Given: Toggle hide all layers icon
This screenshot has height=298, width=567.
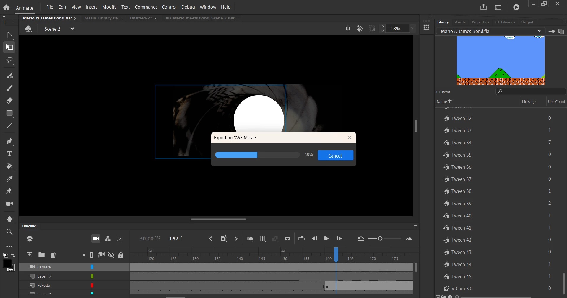Looking at the screenshot, I should point(111,255).
